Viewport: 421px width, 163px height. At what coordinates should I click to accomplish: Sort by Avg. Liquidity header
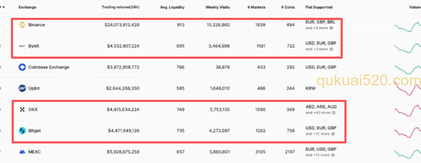[172, 7]
